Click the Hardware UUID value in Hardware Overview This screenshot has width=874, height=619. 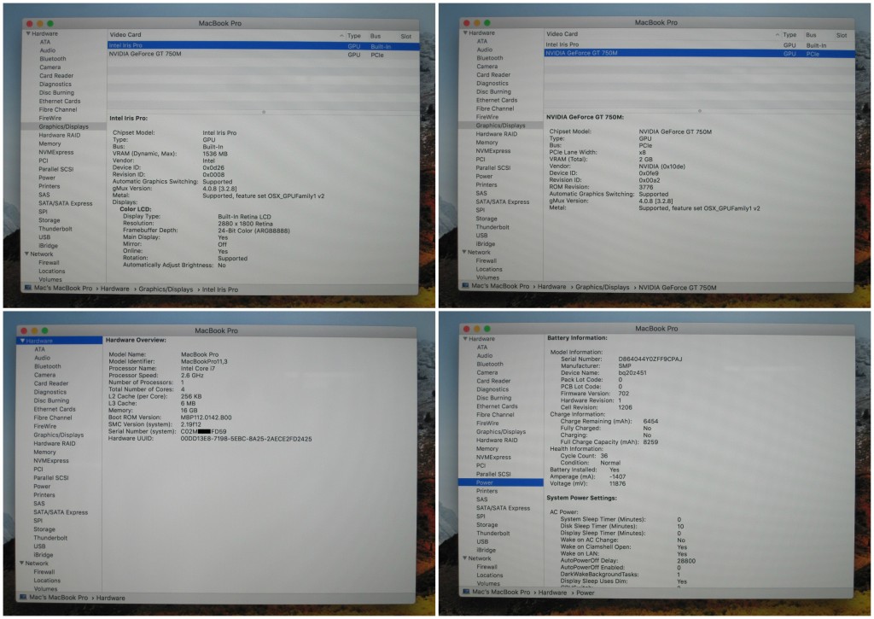(247, 439)
